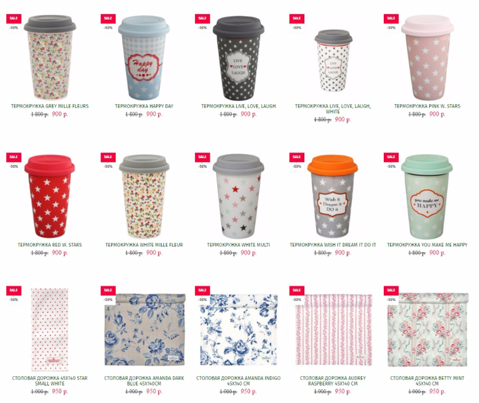Click the SALE badge on Wish It Dream It mug
The image size is (479, 403).
297,157
